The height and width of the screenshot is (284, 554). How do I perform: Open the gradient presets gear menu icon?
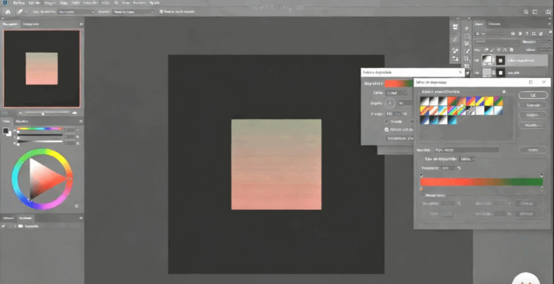(505, 92)
